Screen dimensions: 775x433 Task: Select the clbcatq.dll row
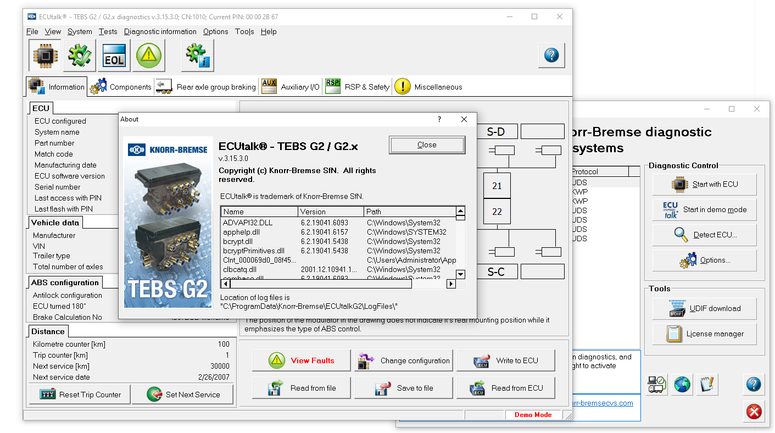(338, 269)
